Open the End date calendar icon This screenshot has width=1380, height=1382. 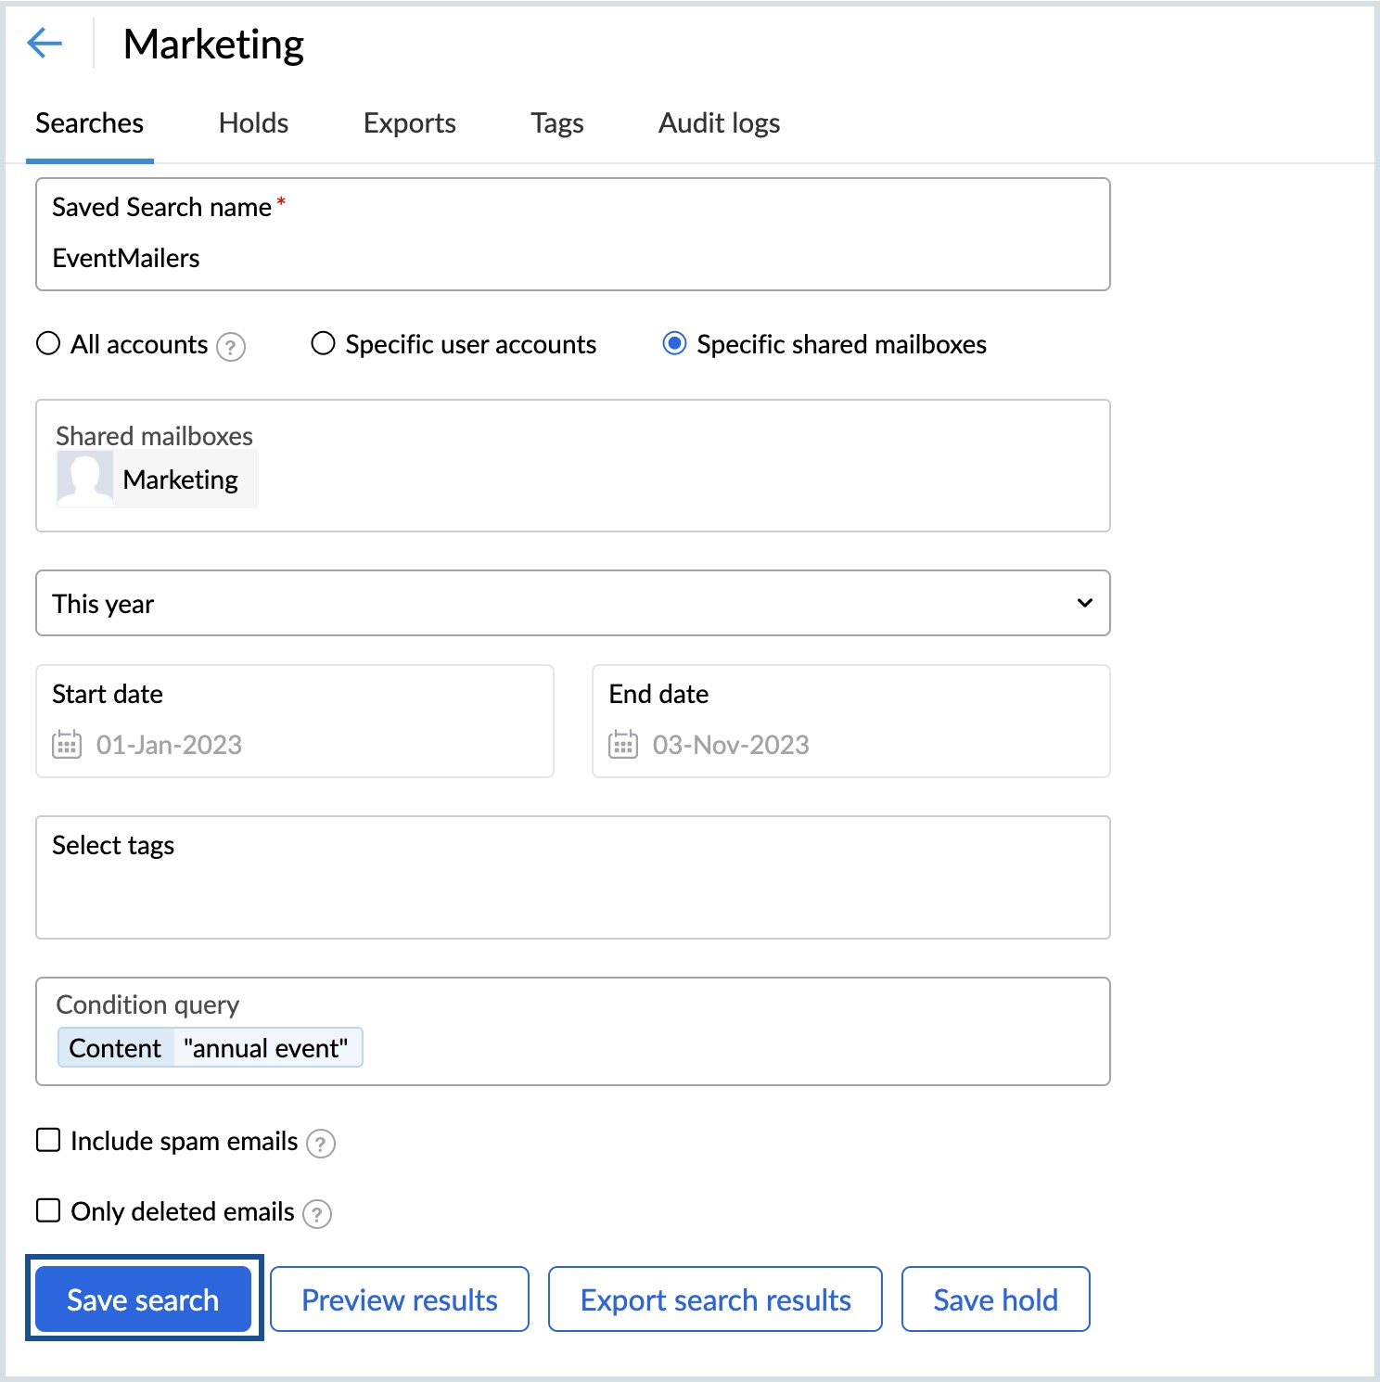pyautogui.click(x=623, y=745)
